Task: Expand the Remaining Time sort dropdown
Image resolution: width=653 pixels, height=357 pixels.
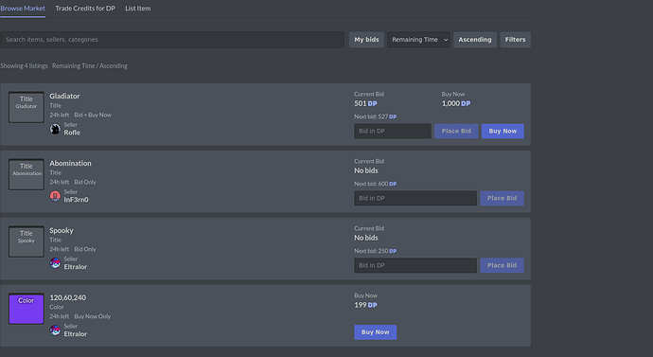Action: [418, 40]
